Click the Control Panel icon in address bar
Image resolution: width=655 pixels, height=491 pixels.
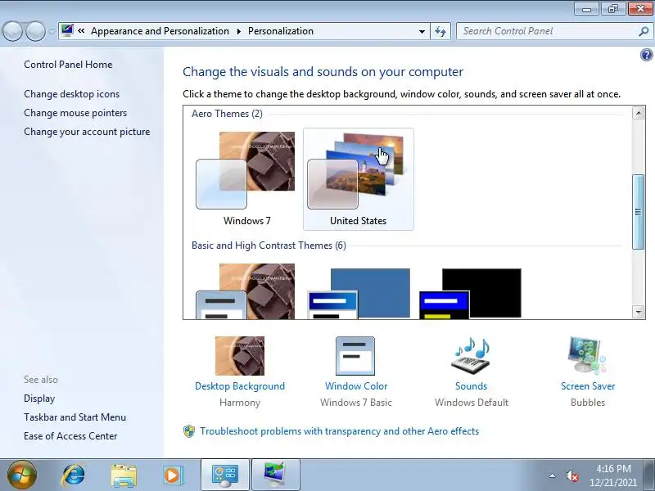tap(67, 30)
